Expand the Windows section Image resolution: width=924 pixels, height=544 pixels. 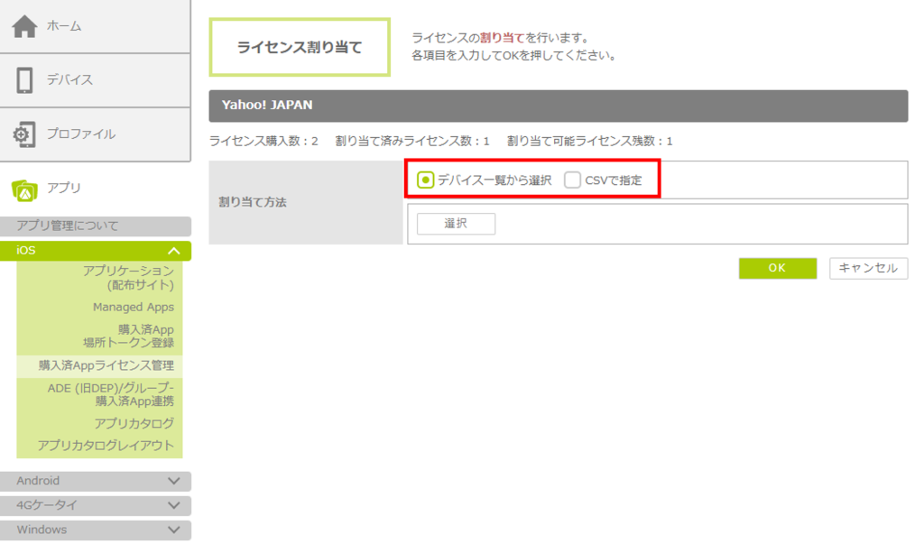click(x=174, y=530)
